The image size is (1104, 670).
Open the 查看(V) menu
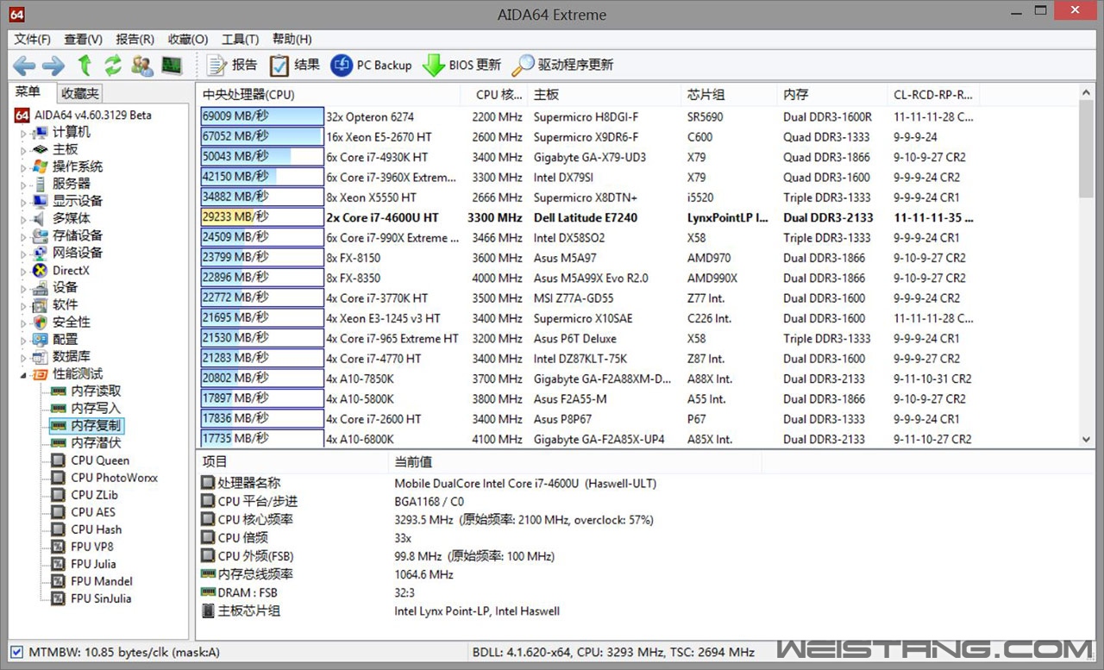click(x=84, y=39)
